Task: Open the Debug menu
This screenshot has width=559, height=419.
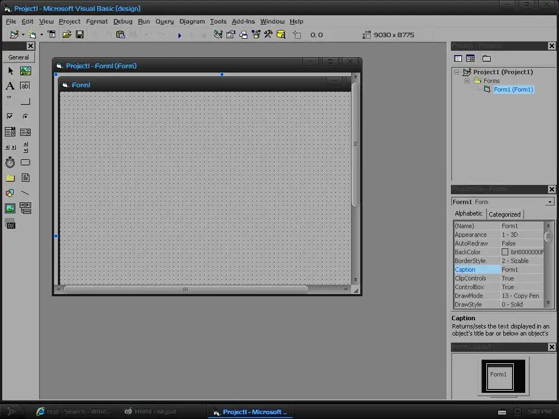Action: (123, 21)
